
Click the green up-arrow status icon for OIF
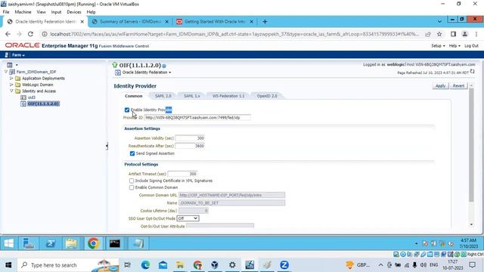[115, 65]
